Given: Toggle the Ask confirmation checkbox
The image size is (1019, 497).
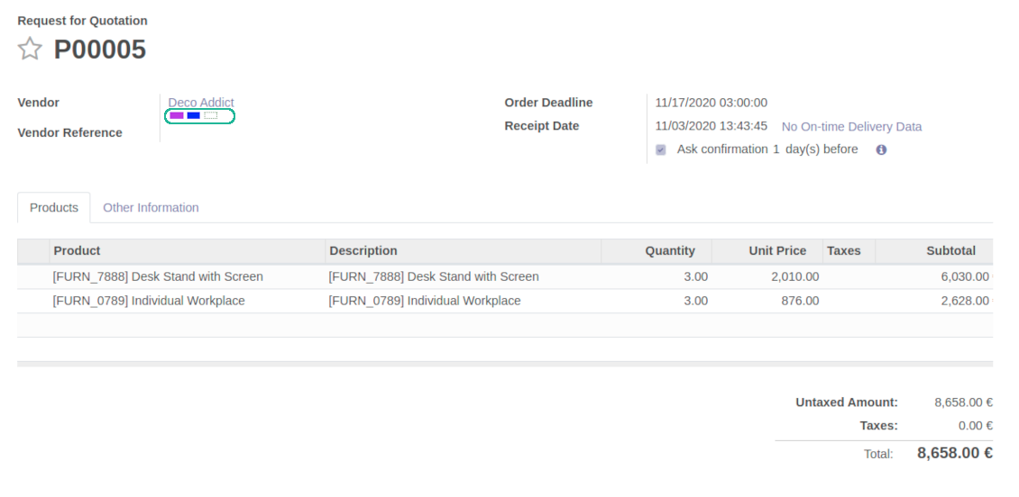Looking at the screenshot, I should (x=661, y=149).
